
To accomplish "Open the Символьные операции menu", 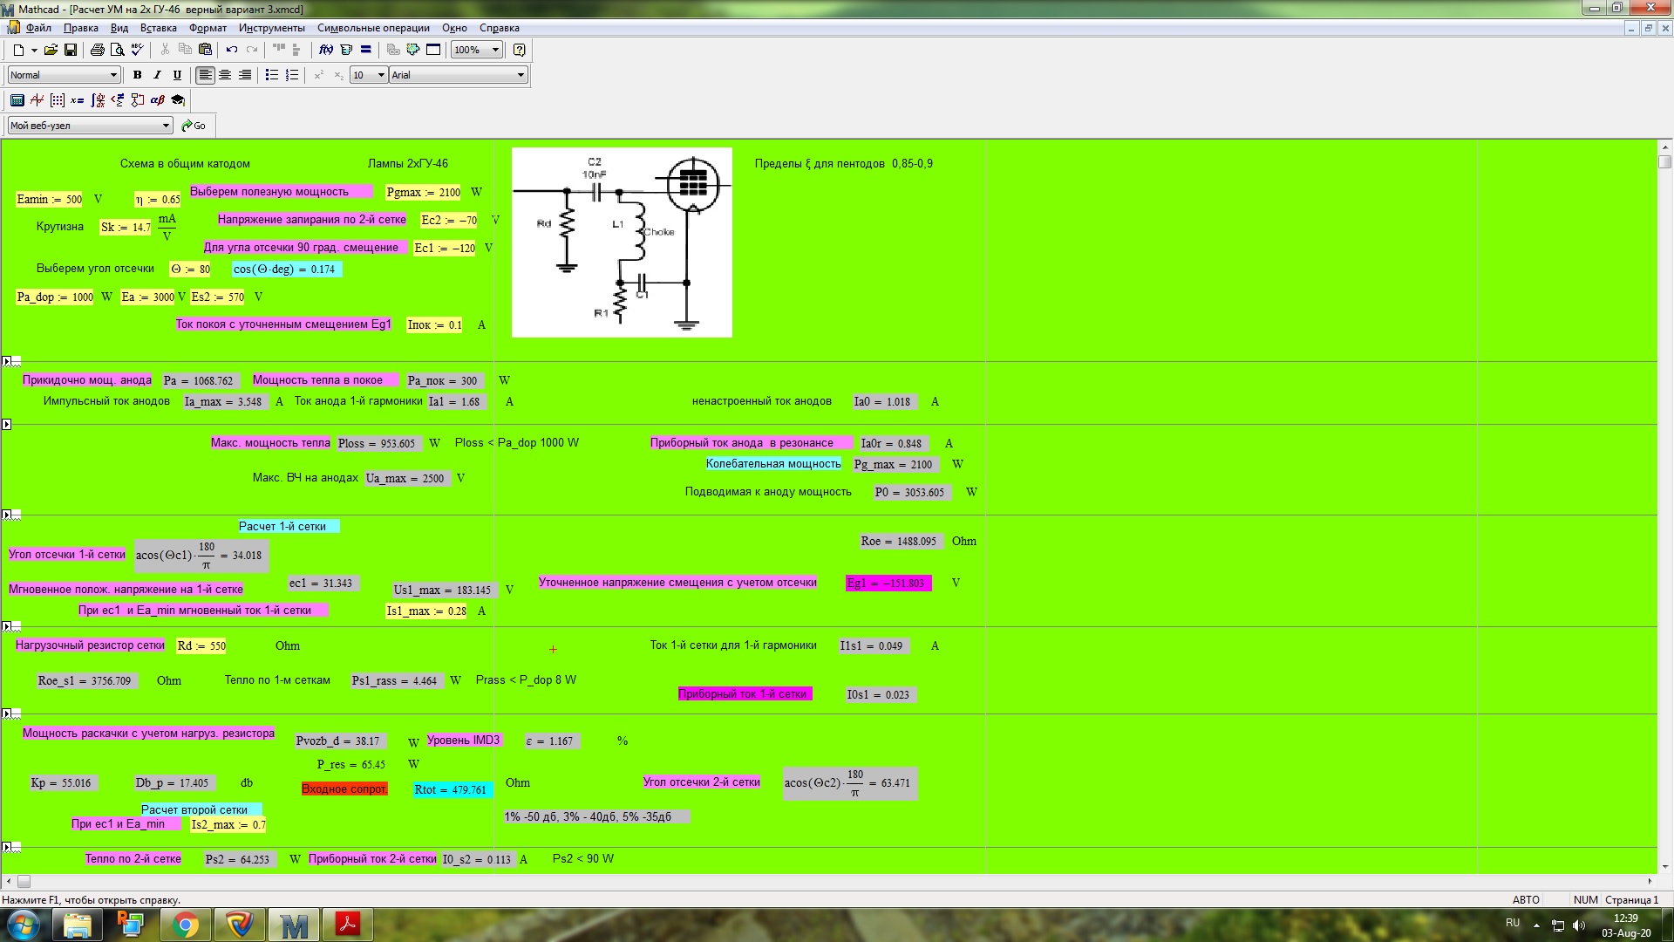I will [373, 28].
